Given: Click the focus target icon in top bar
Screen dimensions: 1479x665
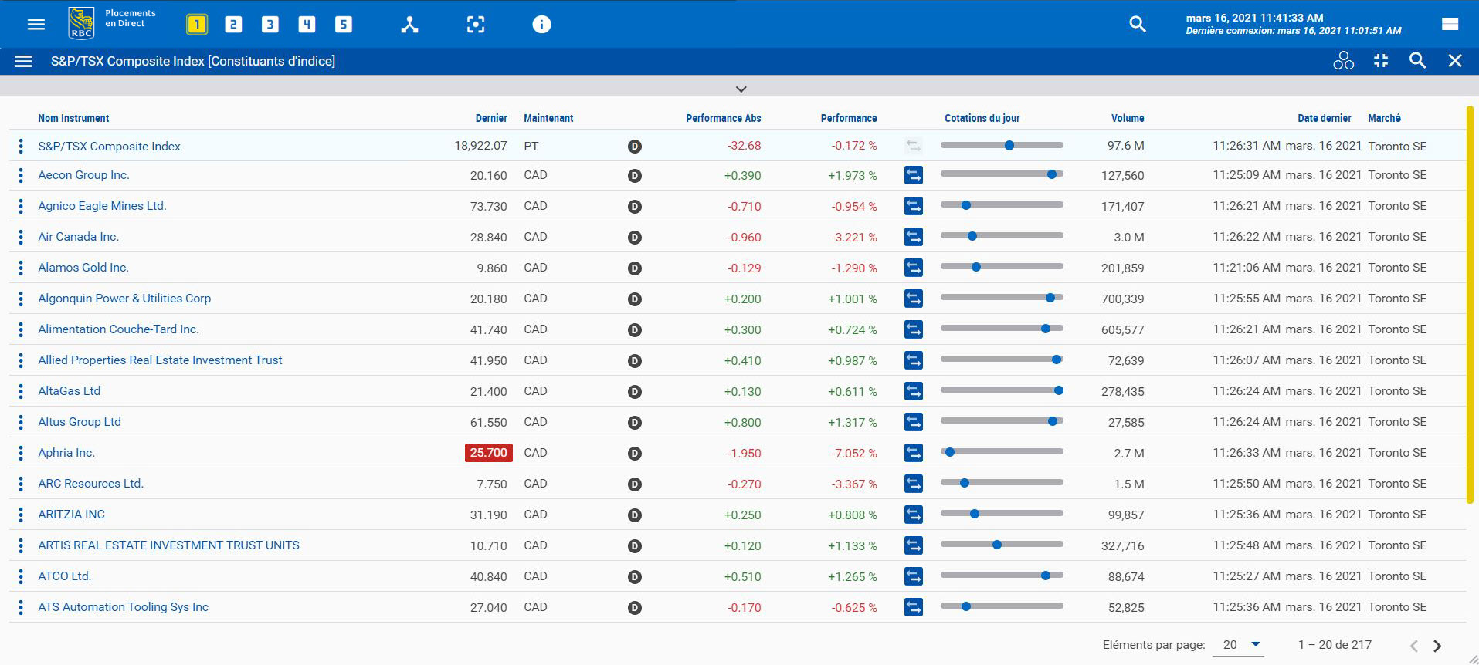Looking at the screenshot, I should point(476,25).
